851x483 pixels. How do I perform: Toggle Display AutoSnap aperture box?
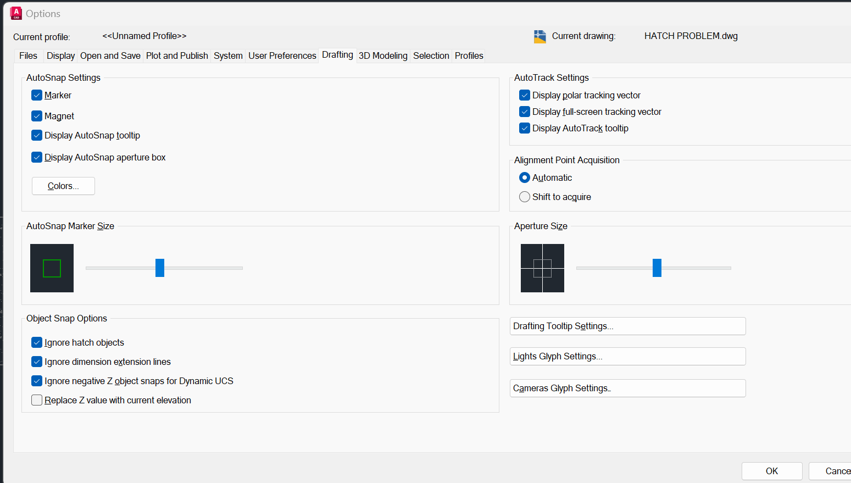click(x=37, y=157)
